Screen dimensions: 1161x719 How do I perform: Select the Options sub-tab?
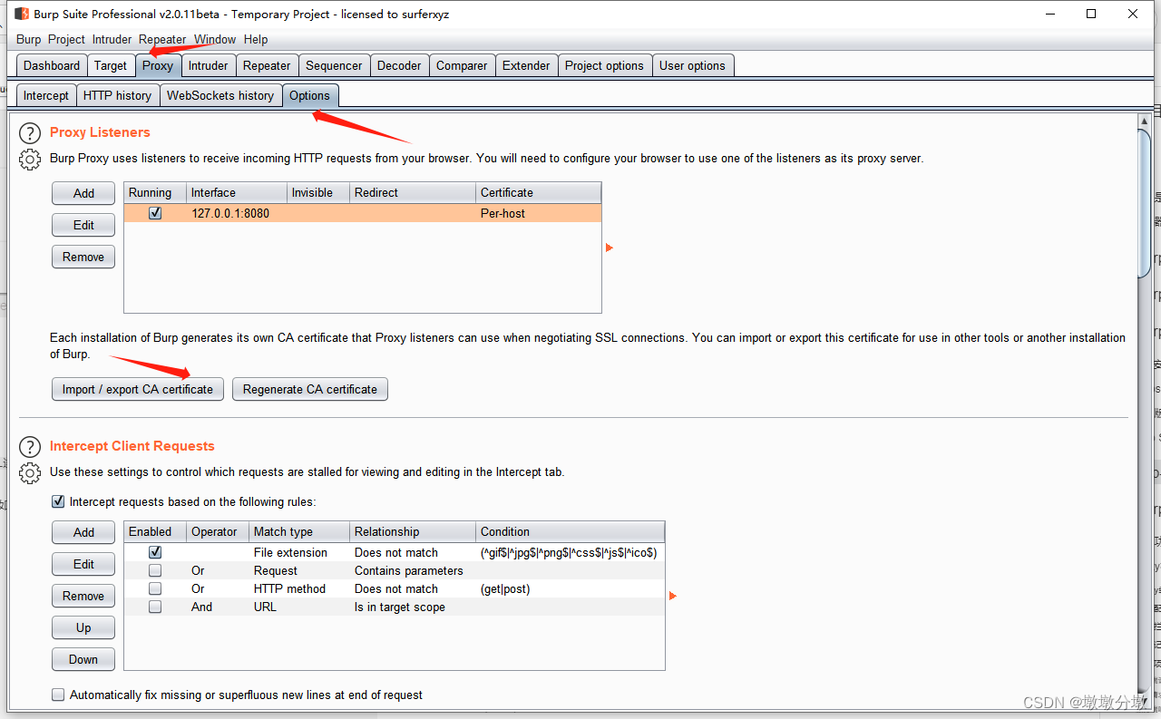coord(310,95)
